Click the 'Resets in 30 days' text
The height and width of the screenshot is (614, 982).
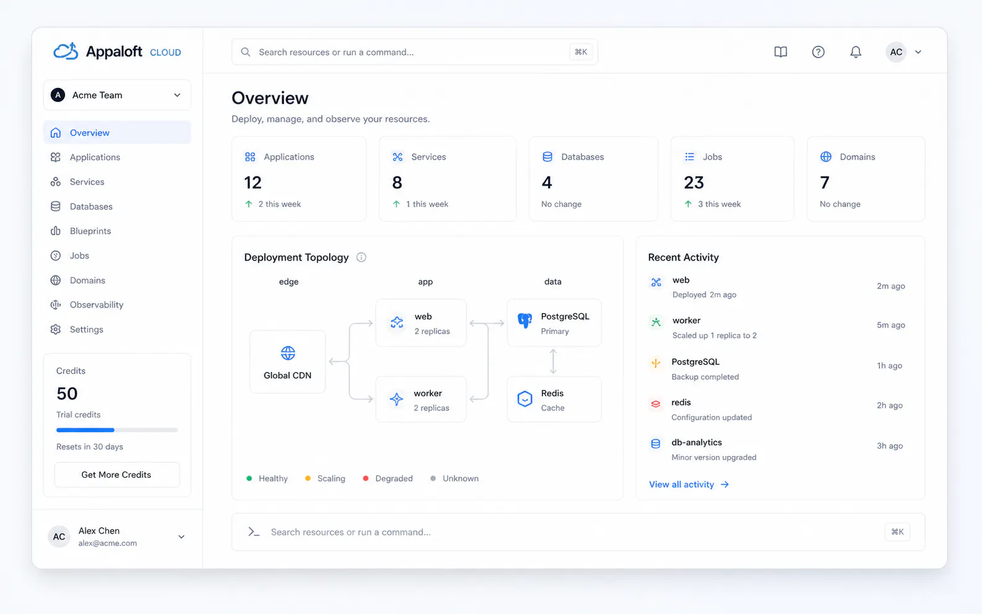(x=90, y=447)
